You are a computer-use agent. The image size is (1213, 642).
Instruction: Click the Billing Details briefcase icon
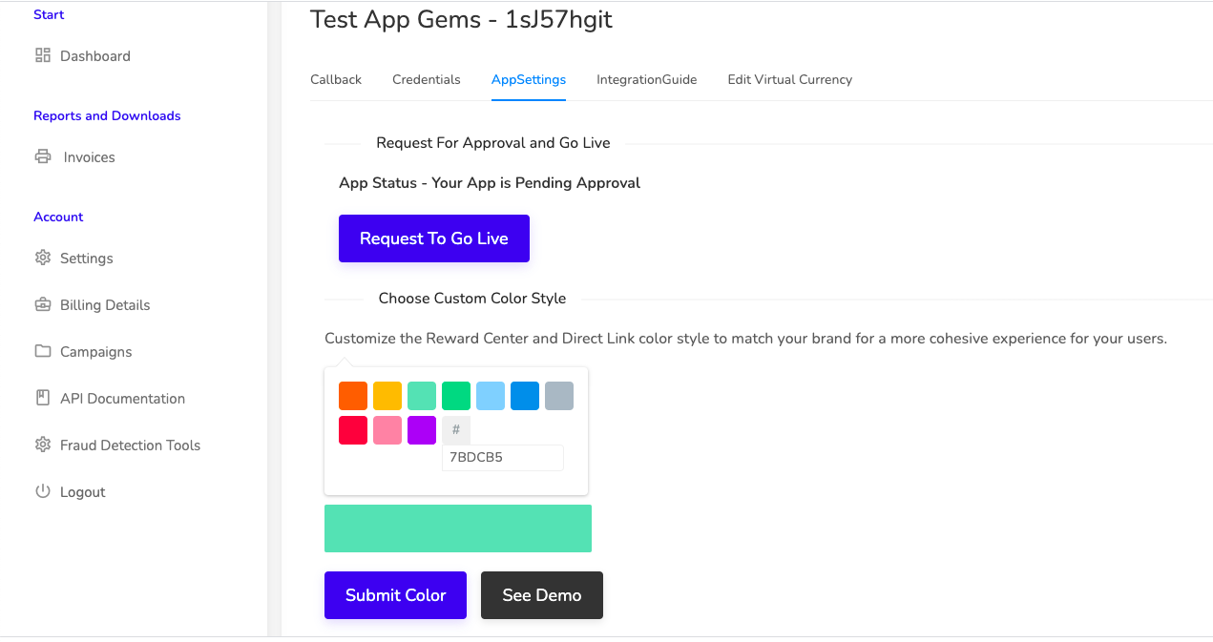42,304
